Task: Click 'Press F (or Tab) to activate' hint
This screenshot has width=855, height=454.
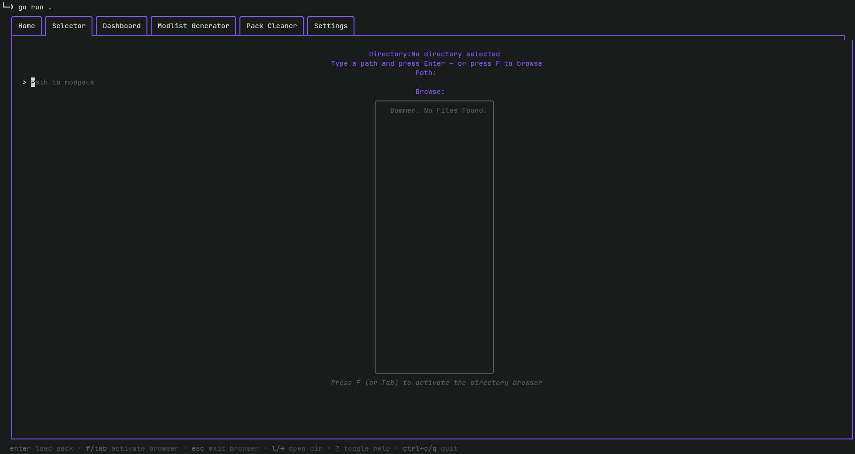Action: click(437, 383)
